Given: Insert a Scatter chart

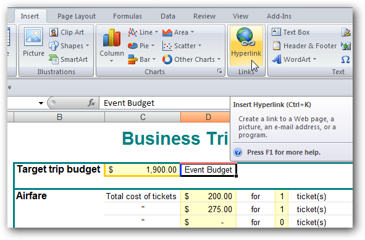Looking at the screenshot, I should (x=182, y=46).
